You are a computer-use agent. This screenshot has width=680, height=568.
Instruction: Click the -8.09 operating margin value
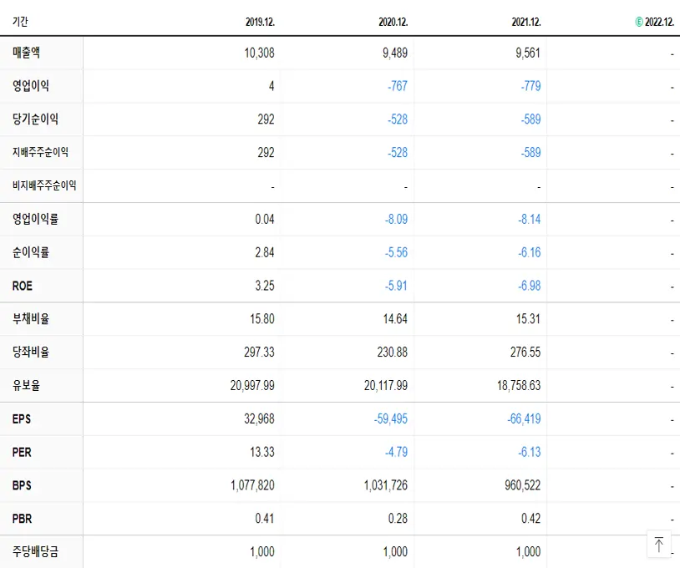click(x=396, y=219)
